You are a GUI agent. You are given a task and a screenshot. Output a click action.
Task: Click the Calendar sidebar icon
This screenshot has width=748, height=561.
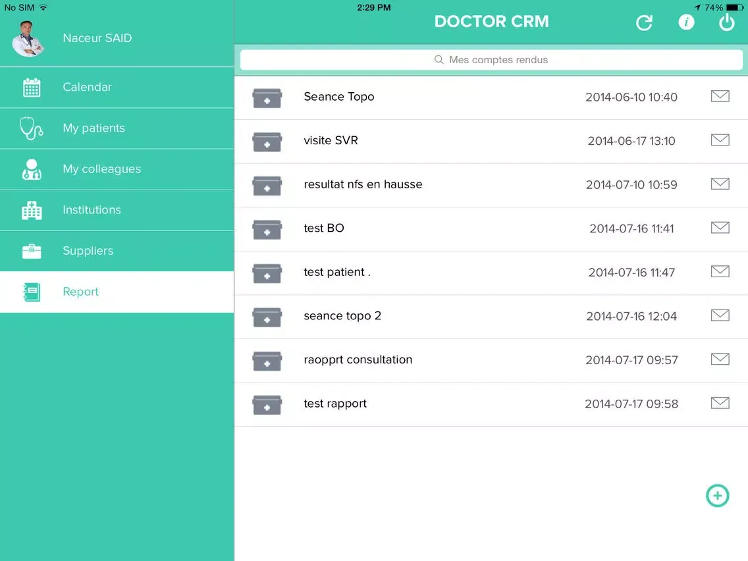(x=32, y=88)
